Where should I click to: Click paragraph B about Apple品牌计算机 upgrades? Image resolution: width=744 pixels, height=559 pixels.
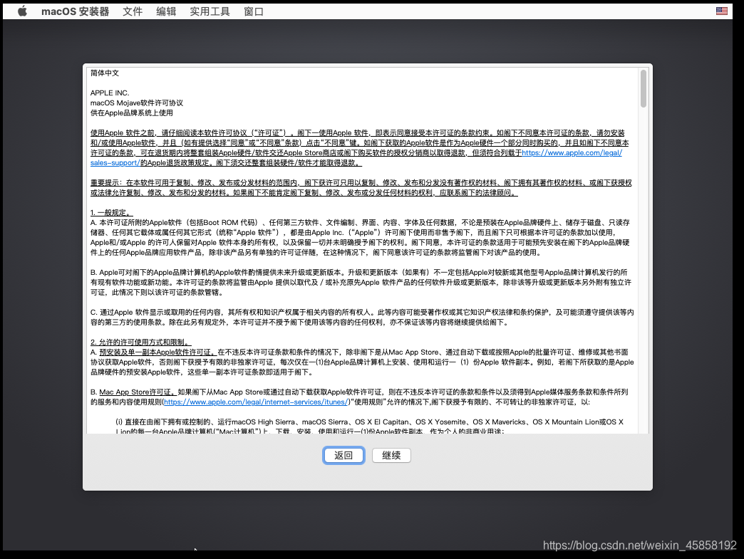tap(361, 282)
